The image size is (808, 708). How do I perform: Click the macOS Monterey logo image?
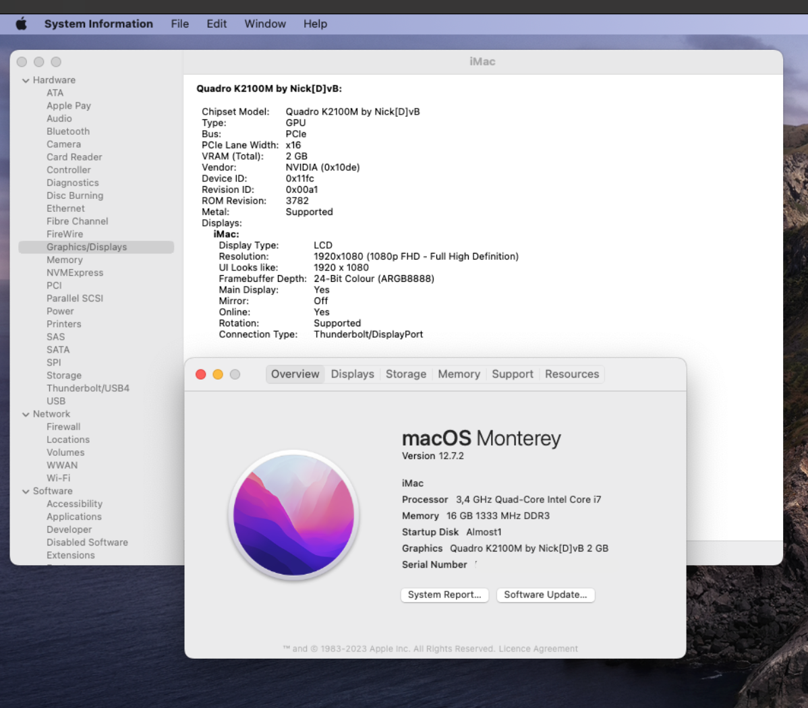pos(293,514)
